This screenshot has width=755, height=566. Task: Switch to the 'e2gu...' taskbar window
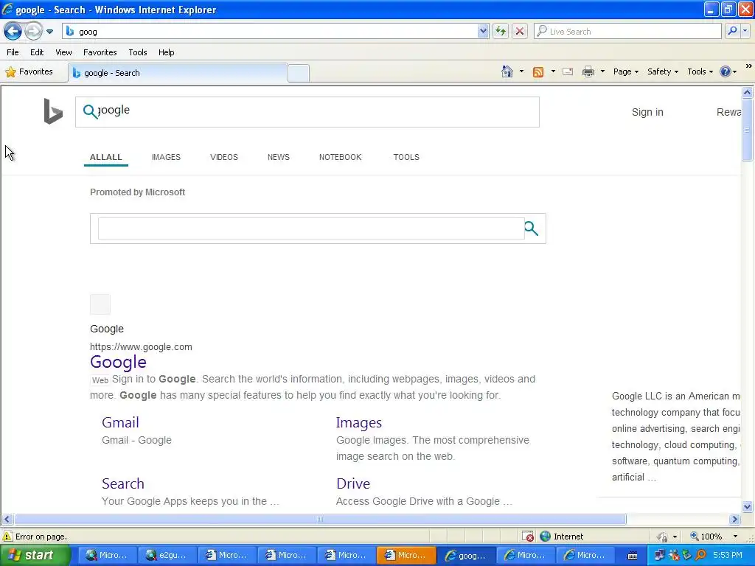[x=167, y=556]
